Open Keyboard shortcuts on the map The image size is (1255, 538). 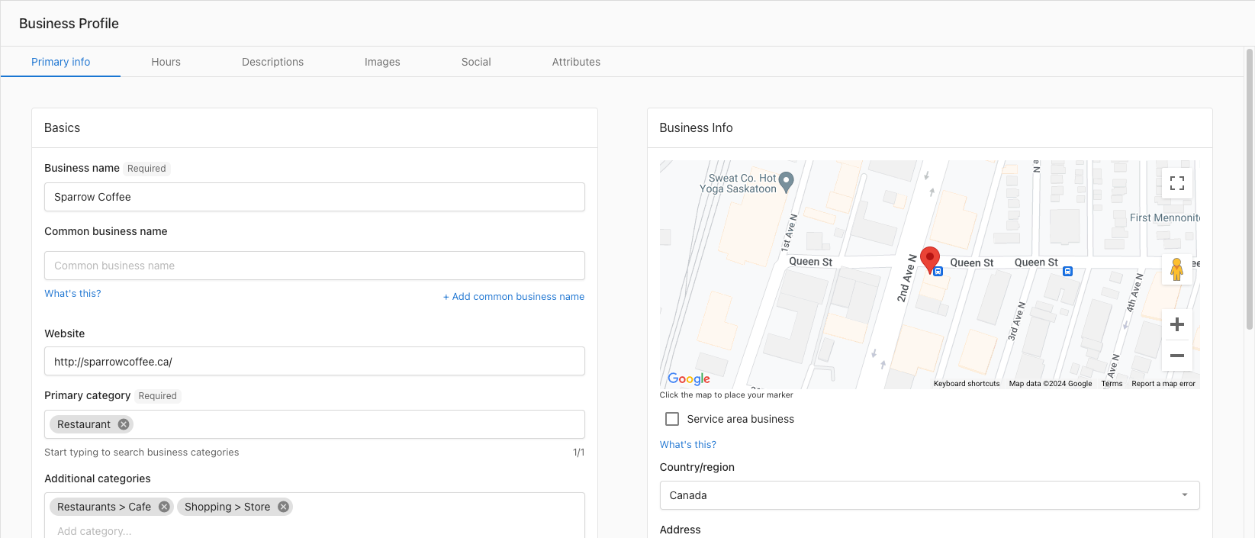[967, 384]
